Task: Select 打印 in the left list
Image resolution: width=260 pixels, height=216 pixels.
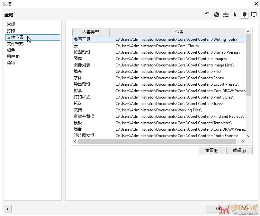Action: [x=11, y=31]
